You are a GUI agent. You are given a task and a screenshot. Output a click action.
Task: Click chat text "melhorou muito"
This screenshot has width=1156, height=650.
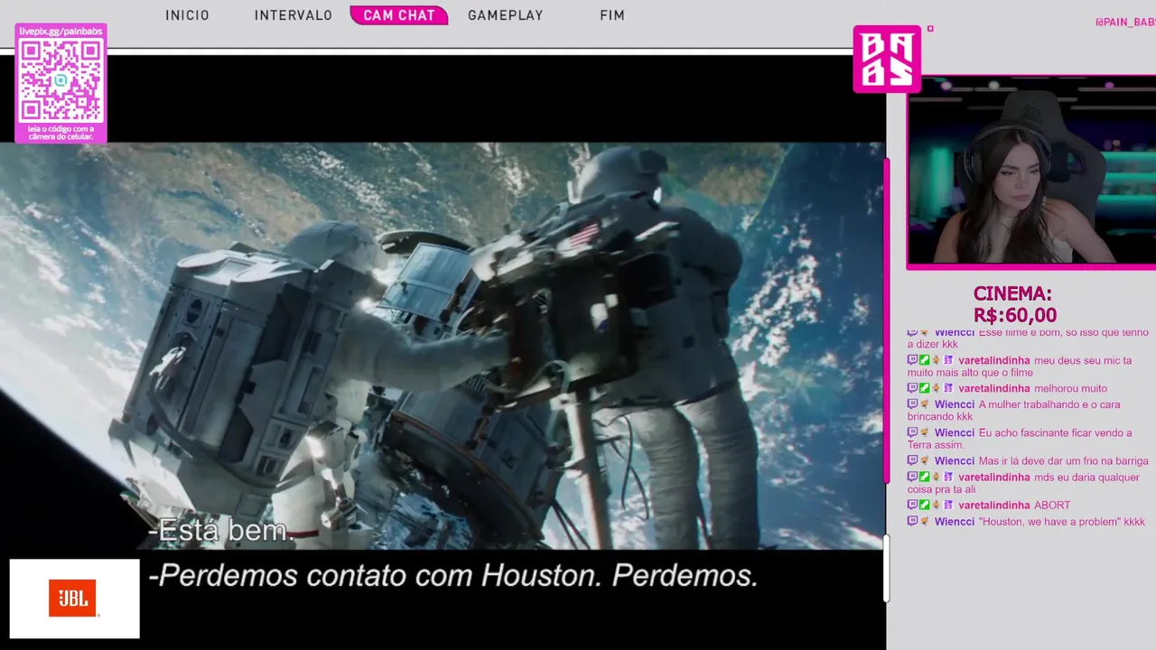pyautogui.click(x=1070, y=388)
